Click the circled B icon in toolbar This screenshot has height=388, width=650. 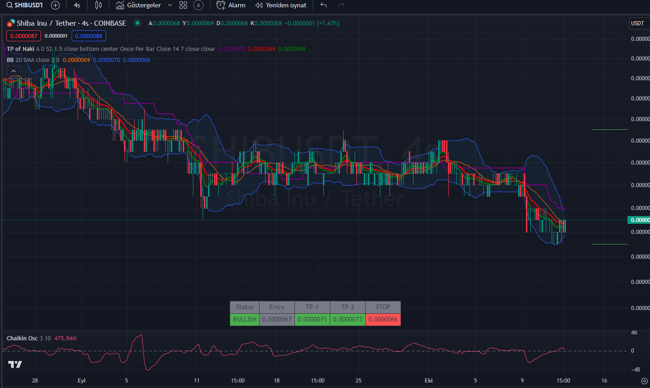tap(198, 5)
